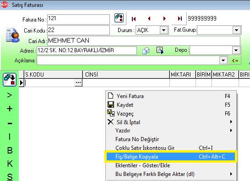Click the I button in sidebar

(x=10, y=137)
